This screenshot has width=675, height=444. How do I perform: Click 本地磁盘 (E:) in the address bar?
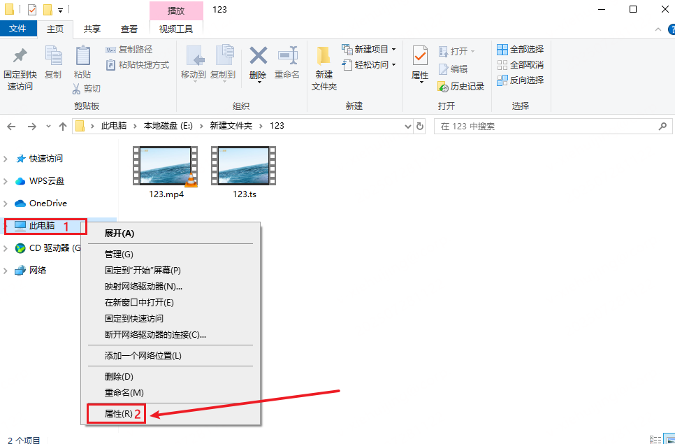point(168,126)
